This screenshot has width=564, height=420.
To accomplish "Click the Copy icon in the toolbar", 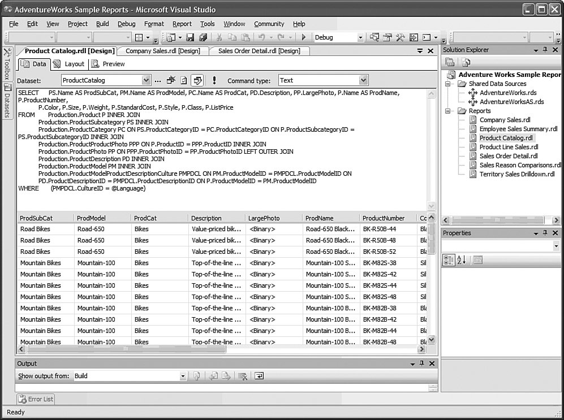I will [232, 37].
